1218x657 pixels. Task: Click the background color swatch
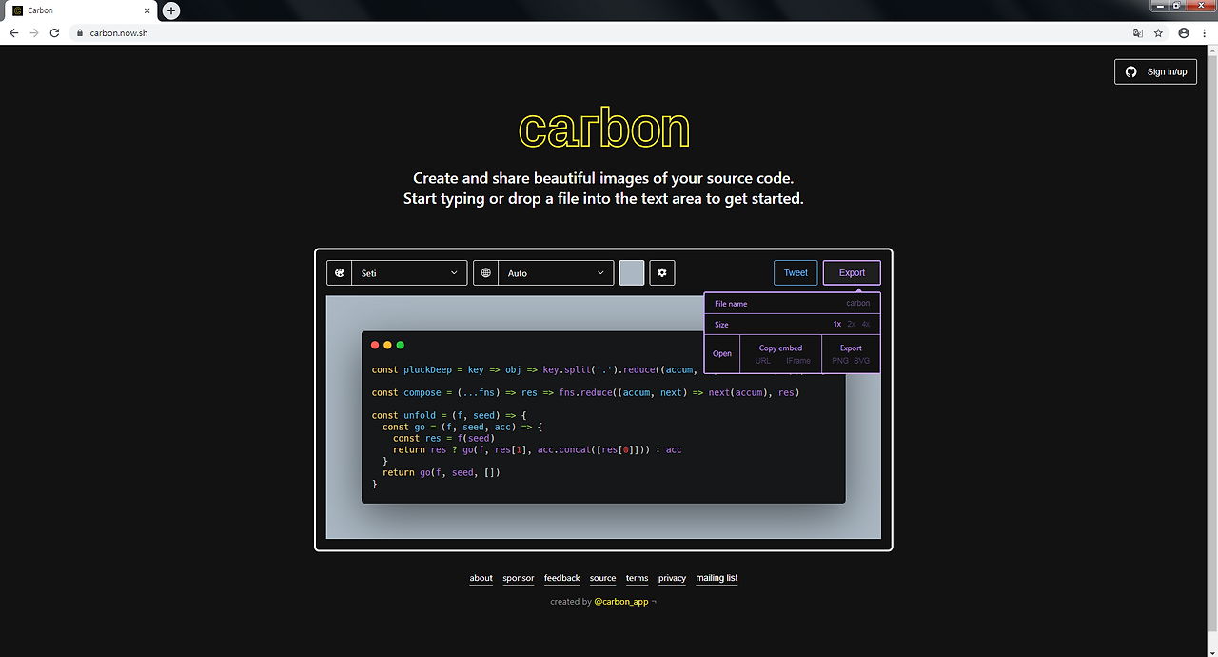point(632,273)
